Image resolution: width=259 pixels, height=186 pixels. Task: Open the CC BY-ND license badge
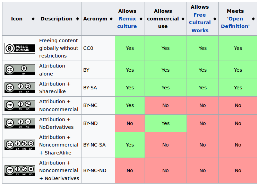click(x=20, y=123)
